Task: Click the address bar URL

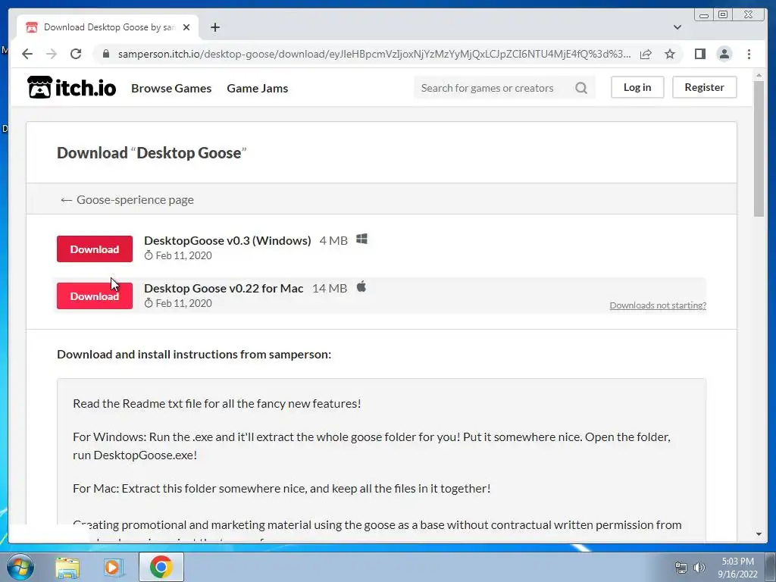Action: [374, 54]
